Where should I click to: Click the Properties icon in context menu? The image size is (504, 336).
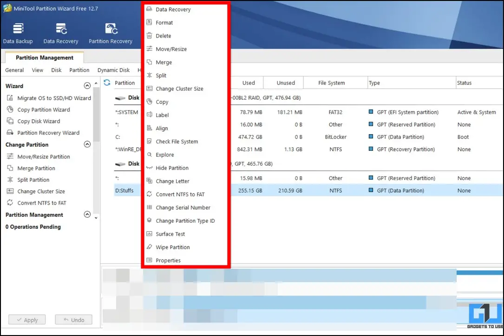coord(149,260)
